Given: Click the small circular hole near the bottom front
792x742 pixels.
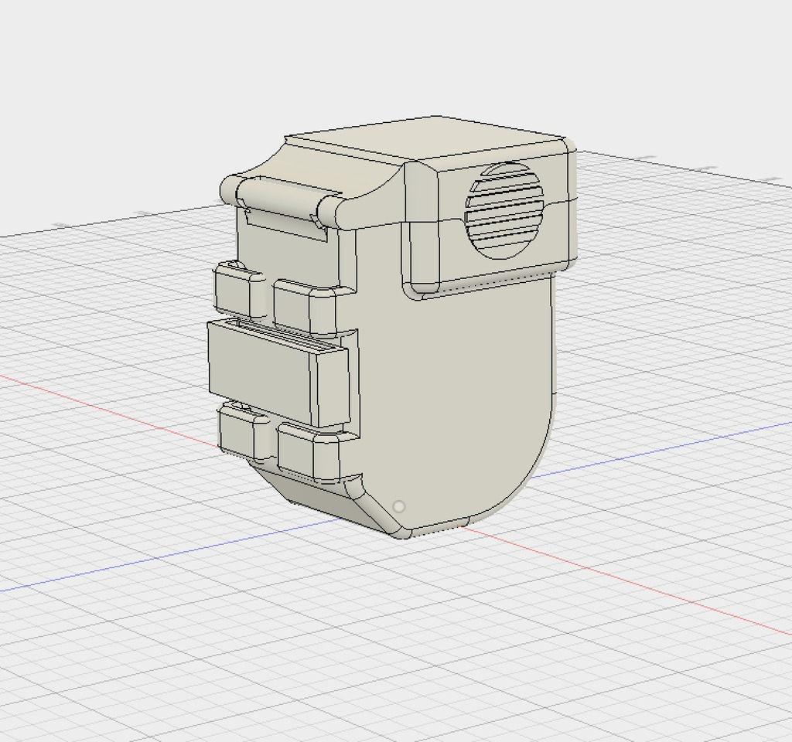Looking at the screenshot, I should (399, 505).
